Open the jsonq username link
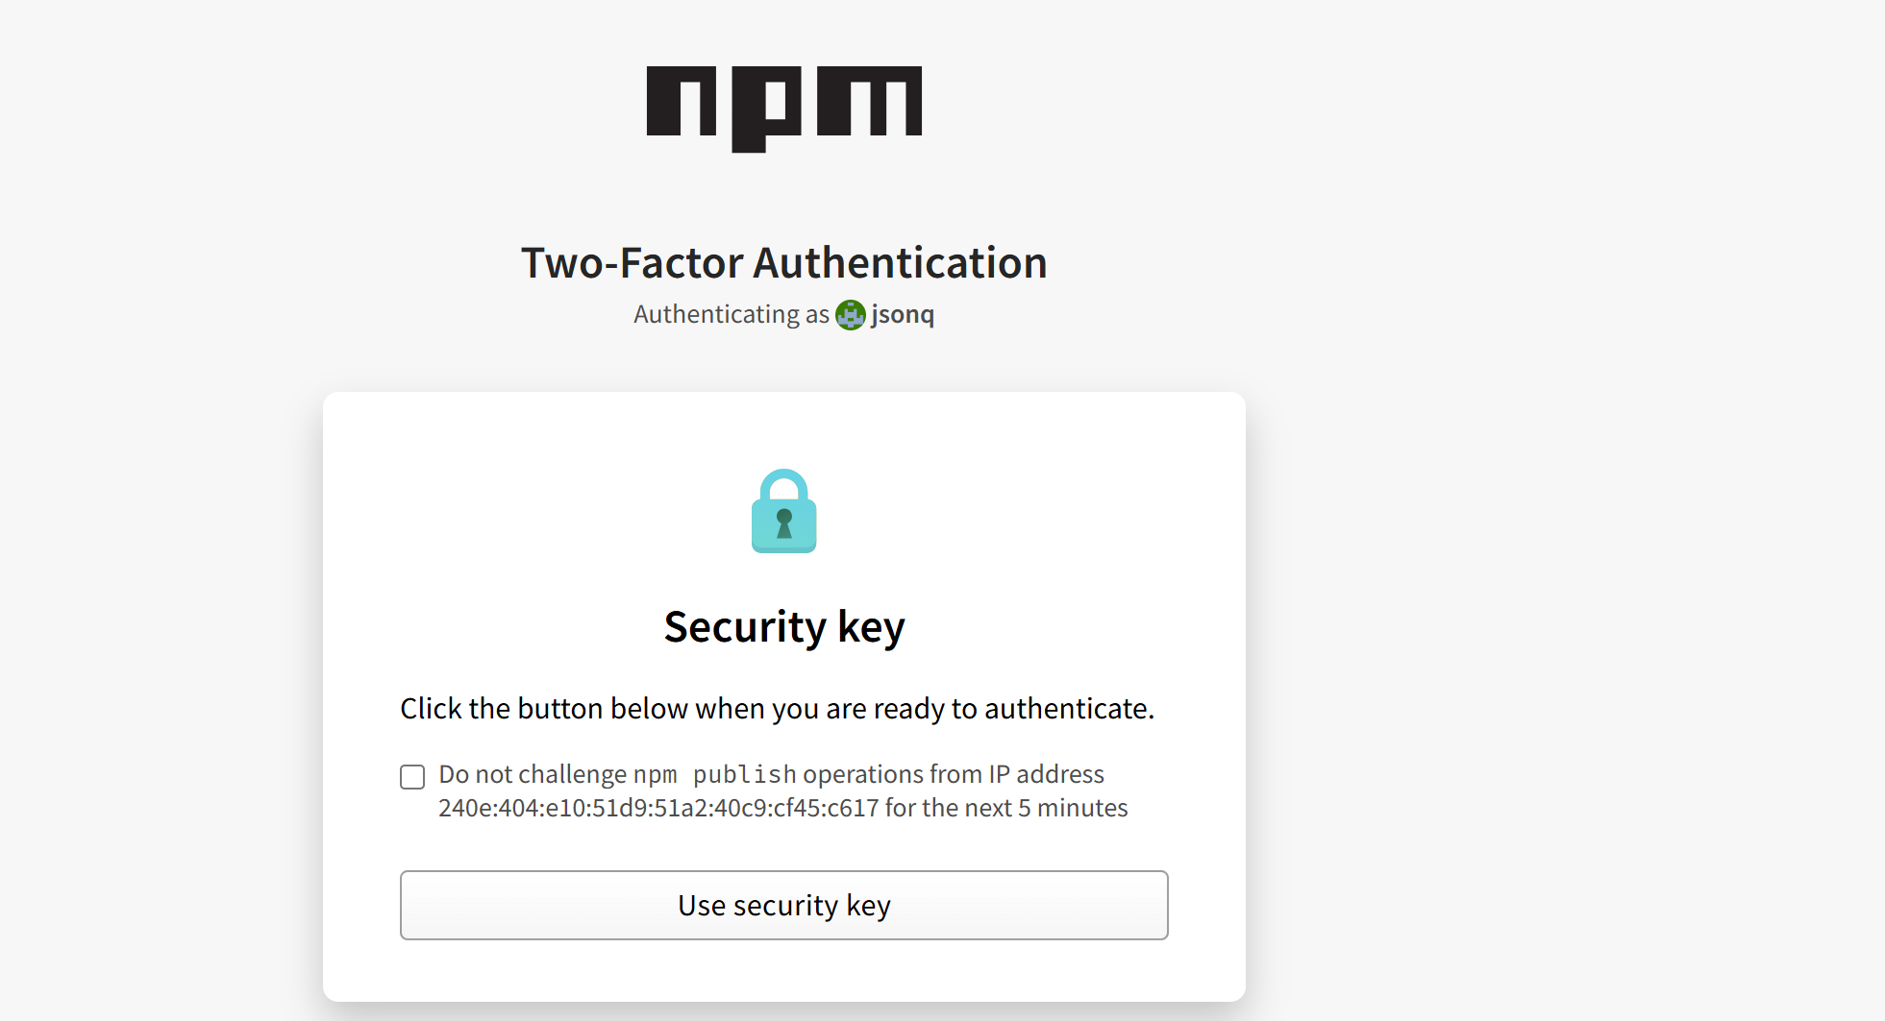The height and width of the screenshot is (1021, 1885). point(902,315)
